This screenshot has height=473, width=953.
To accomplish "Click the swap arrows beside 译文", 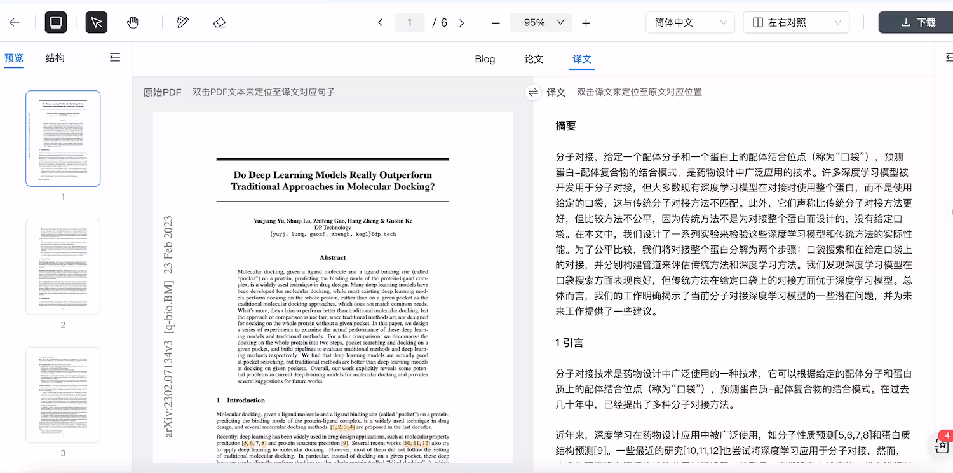I will pos(534,92).
